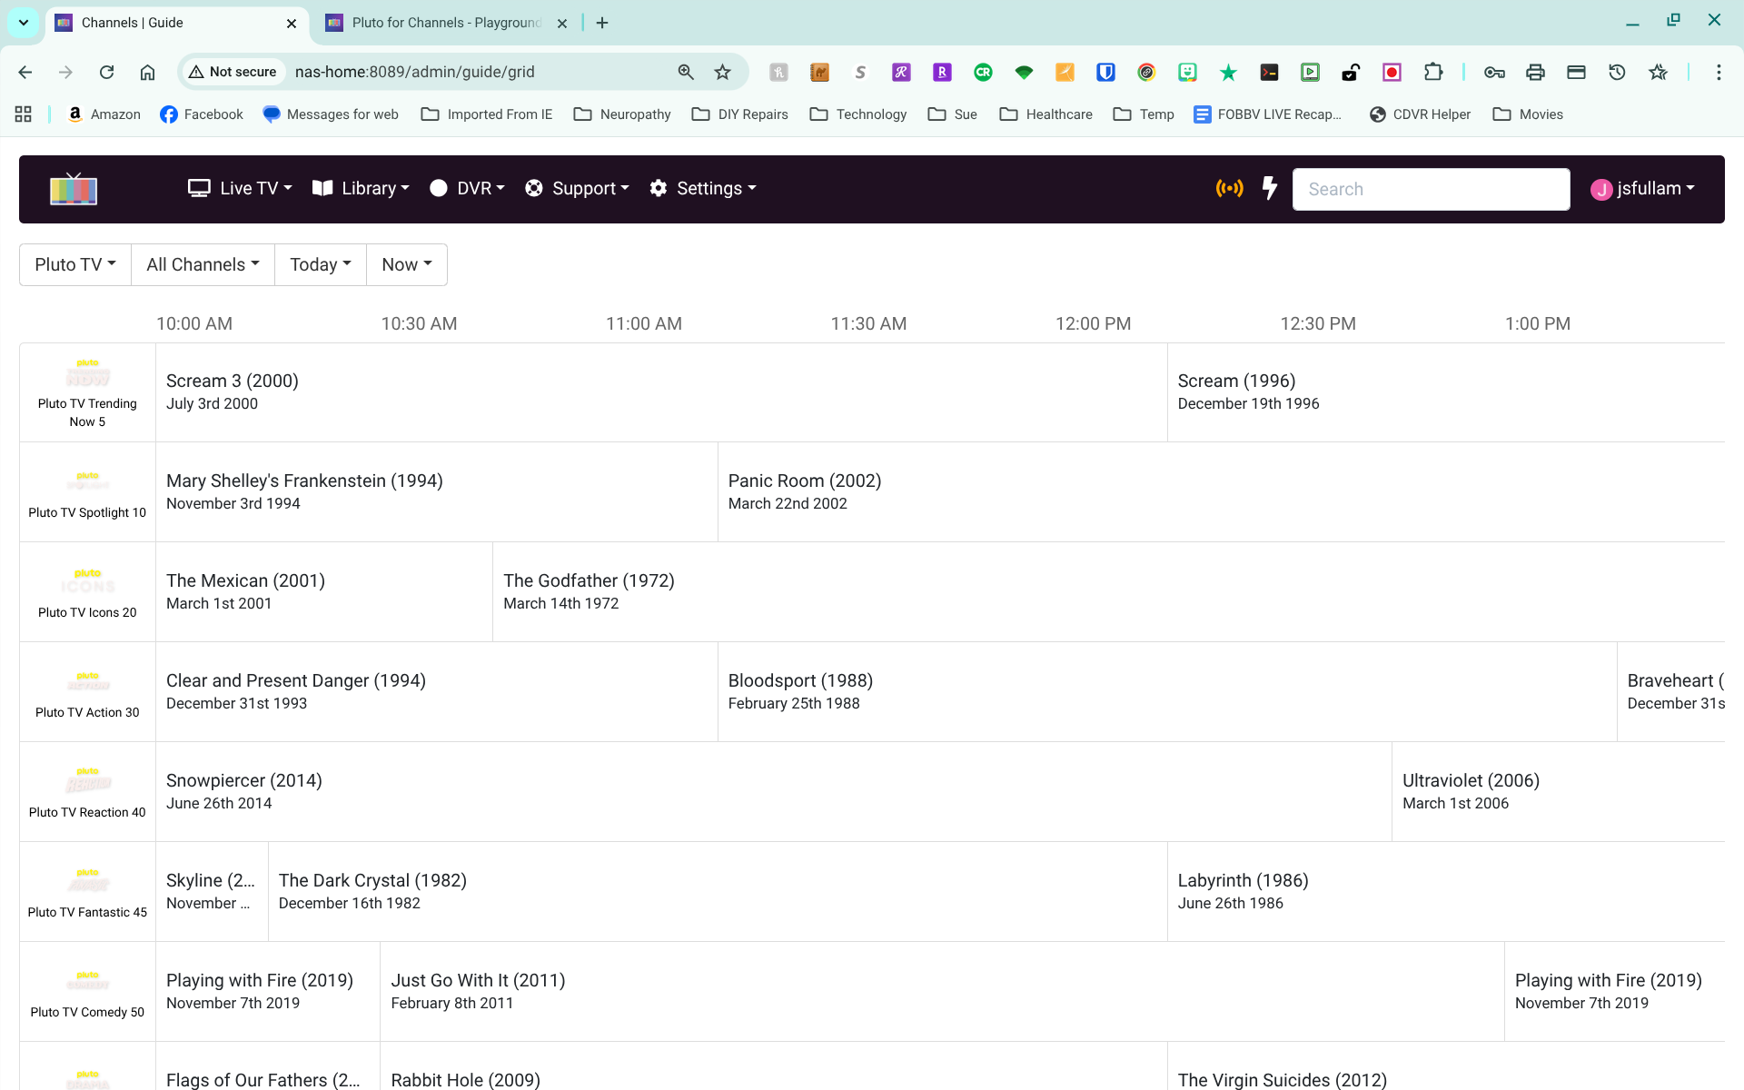Viewport: 1744px width, 1090px height.
Task: Expand the Now time dropdown
Action: click(x=406, y=264)
